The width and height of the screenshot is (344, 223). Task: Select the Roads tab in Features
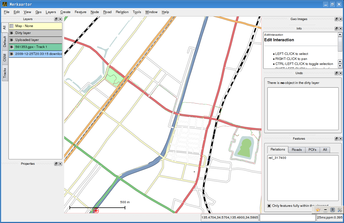pos(297,150)
